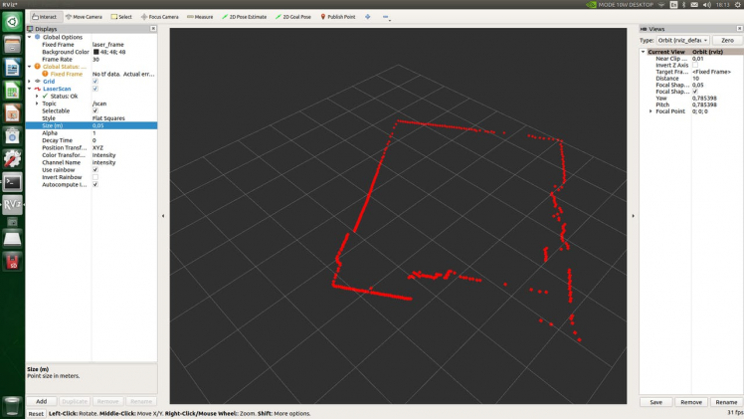Collapse the left panel with arrow handle
This screenshot has width=744, height=419.
pos(163,216)
